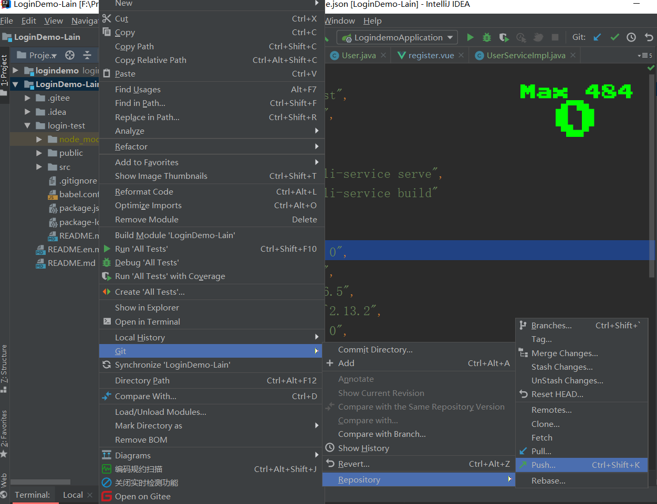Select Compare with Branch... item

(419, 434)
